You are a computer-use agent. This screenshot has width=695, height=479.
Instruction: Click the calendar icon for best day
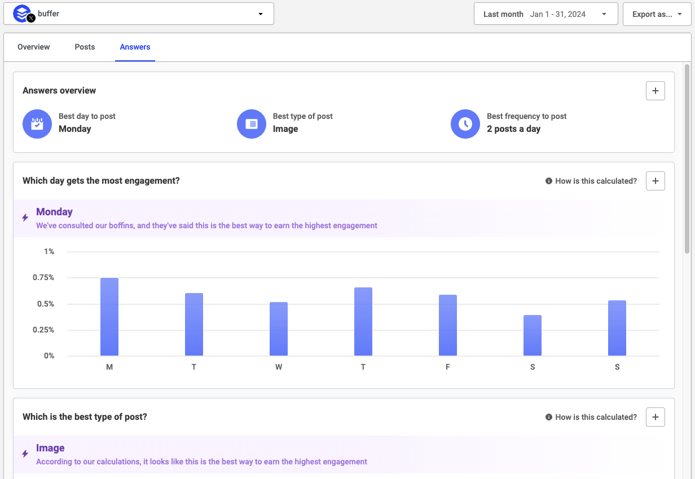pyautogui.click(x=37, y=123)
